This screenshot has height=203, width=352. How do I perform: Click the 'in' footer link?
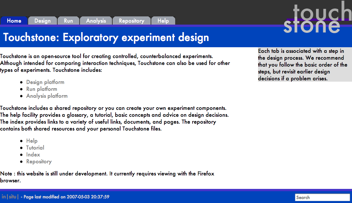click(4, 197)
